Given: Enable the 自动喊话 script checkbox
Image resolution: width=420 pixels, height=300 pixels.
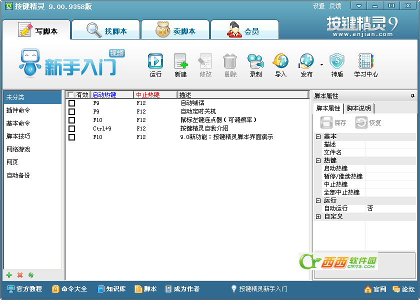Looking at the screenshot, I should tap(71, 103).
